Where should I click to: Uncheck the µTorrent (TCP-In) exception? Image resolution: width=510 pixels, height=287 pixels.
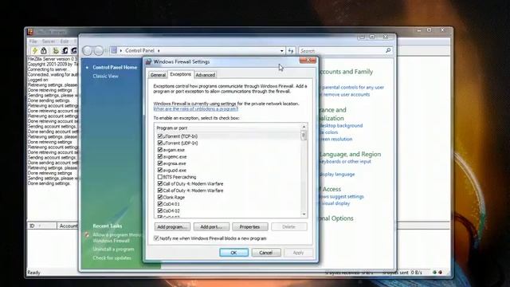pos(159,136)
